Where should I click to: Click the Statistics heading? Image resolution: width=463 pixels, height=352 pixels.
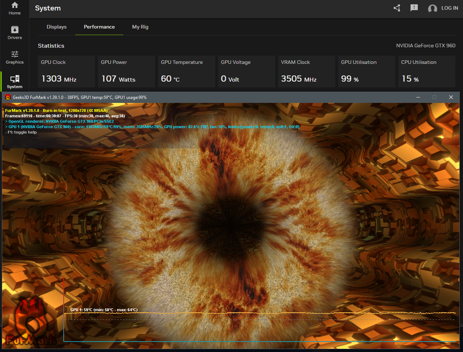[x=51, y=46]
